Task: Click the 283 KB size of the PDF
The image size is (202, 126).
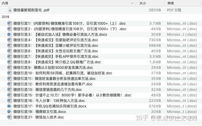Action: coord(155,10)
